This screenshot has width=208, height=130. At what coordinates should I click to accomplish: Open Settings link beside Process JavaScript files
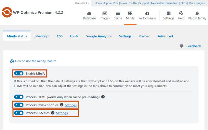pos(71,105)
